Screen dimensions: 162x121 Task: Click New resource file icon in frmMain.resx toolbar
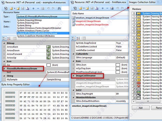tap(75, 8)
